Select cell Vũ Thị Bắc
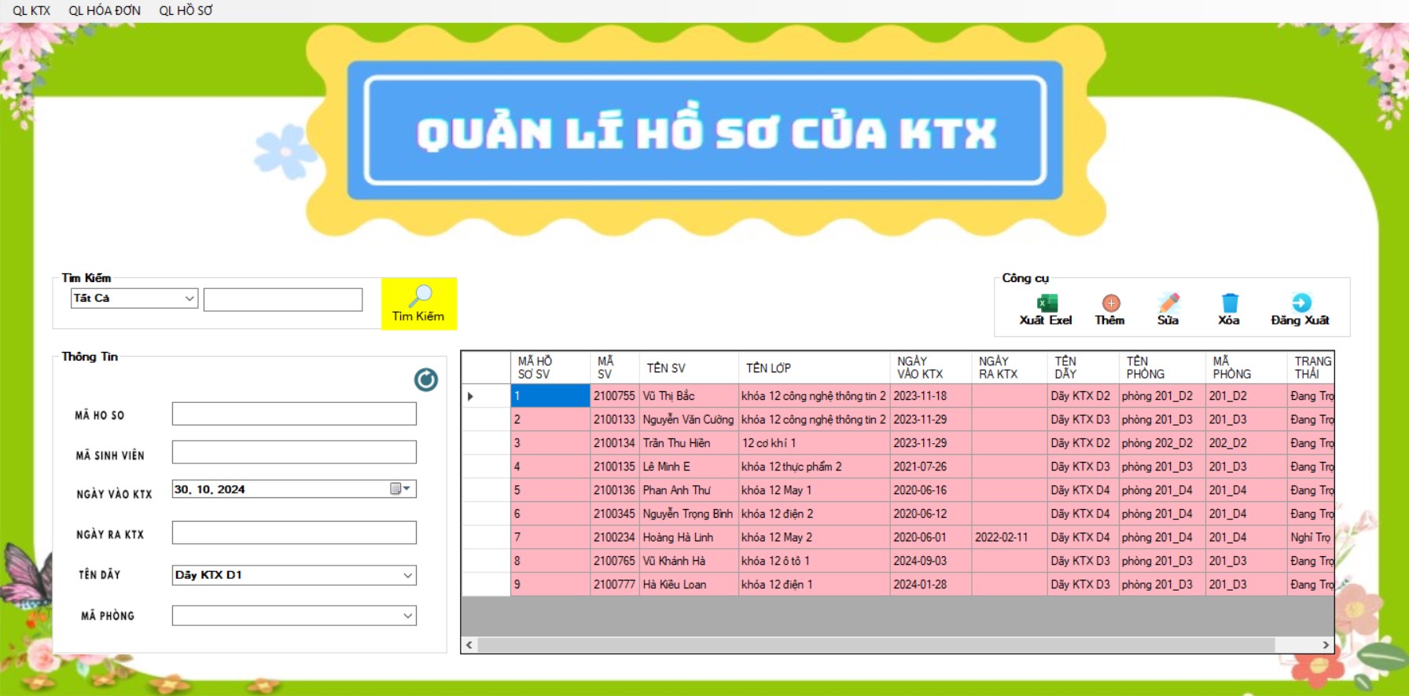Image resolution: width=1409 pixels, height=696 pixels. [x=689, y=396]
